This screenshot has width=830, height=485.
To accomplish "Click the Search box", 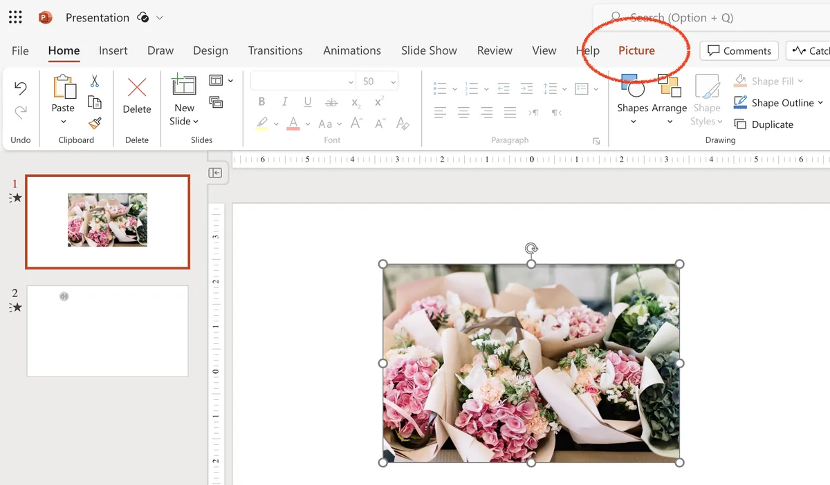I will (711, 17).
